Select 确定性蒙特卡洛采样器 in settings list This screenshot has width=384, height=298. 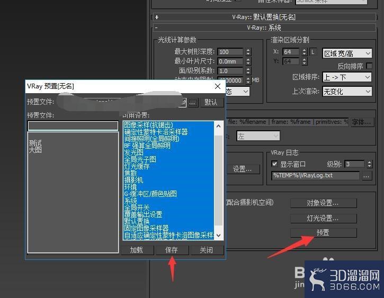click(156, 132)
